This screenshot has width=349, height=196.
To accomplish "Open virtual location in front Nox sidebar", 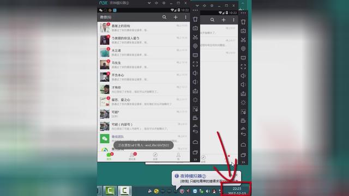I will coord(195,46).
